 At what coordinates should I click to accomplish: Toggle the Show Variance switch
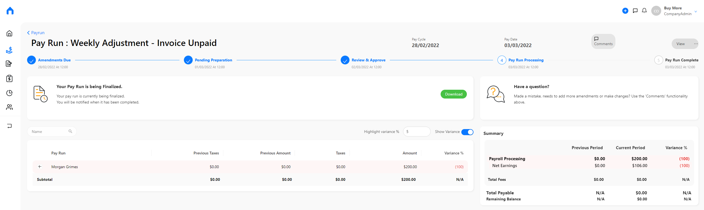point(467,132)
